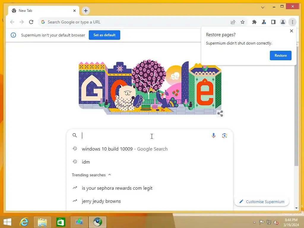Open the Windows Store taskbar icon
The image size is (304, 228).
tap(61, 222)
